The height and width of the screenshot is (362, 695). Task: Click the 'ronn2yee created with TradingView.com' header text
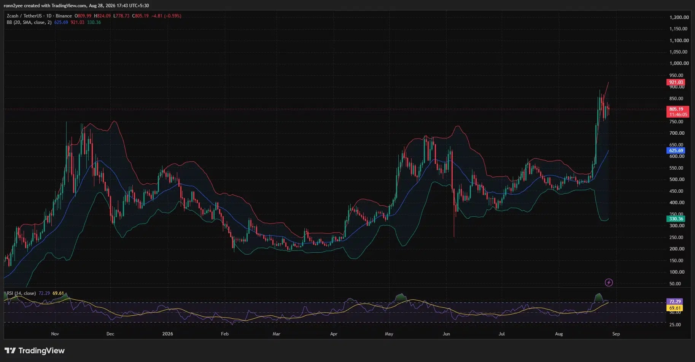click(45, 6)
